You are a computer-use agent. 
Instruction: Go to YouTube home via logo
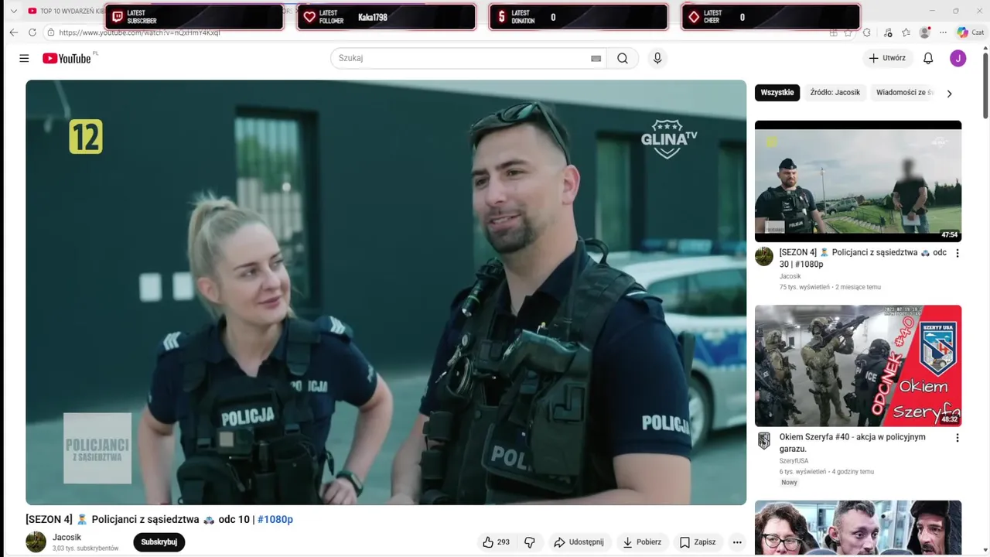pyautogui.click(x=67, y=58)
